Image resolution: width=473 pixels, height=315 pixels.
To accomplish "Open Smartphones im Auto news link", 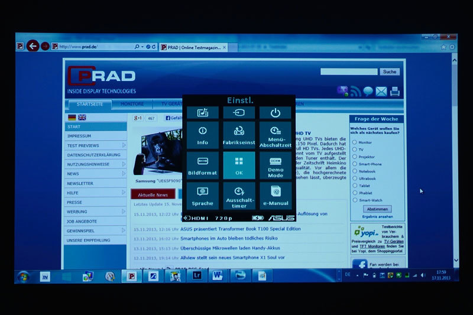I will pos(229,238).
